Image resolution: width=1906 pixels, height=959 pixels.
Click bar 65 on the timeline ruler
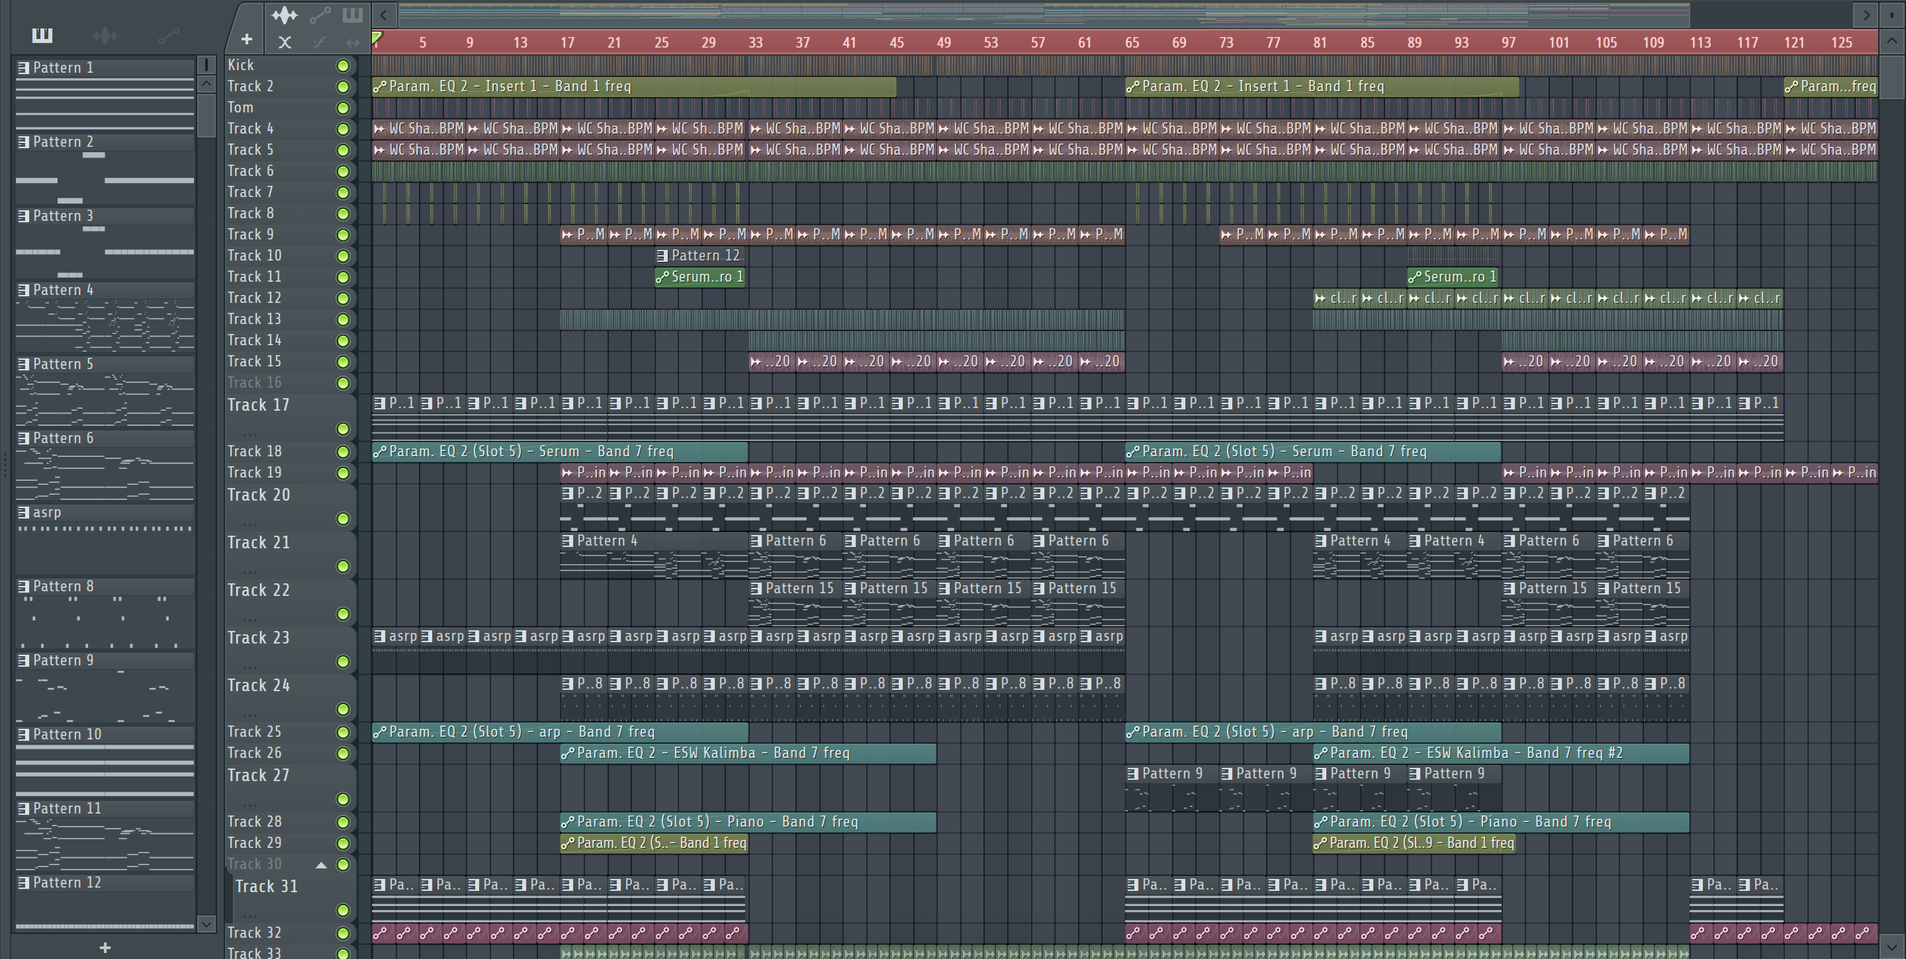[x=1132, y=43]
